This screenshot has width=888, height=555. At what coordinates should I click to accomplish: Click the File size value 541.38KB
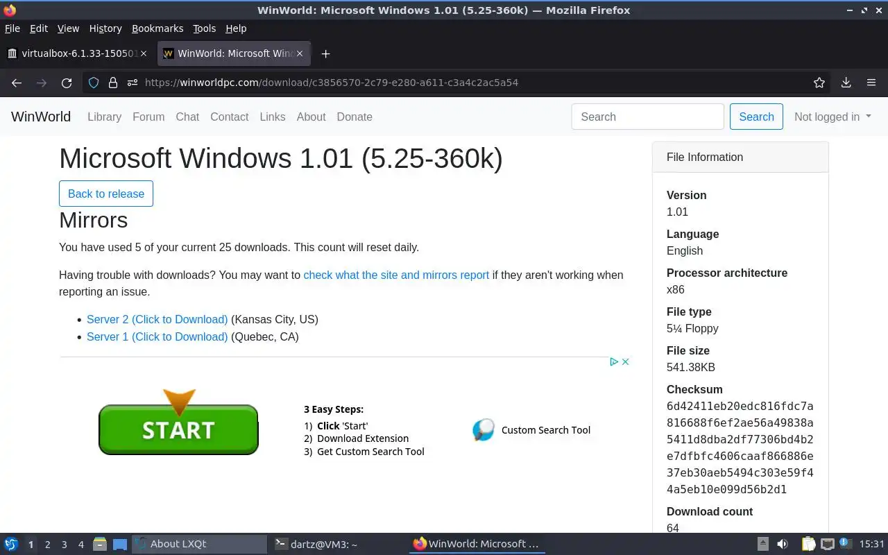(x=691, y=367)
